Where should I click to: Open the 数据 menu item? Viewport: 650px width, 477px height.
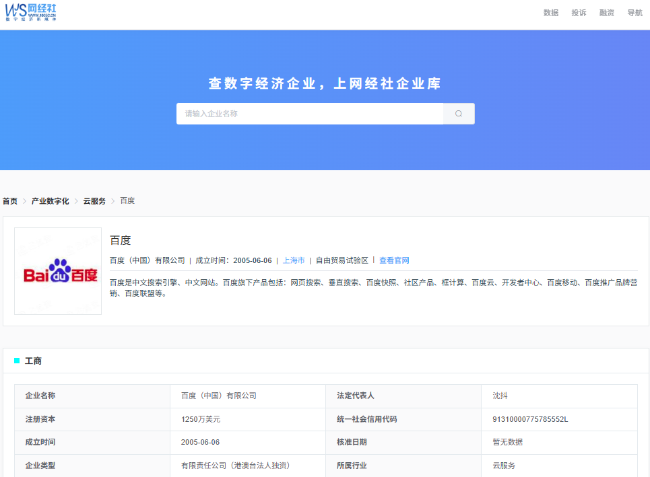[x=551, y=13]
